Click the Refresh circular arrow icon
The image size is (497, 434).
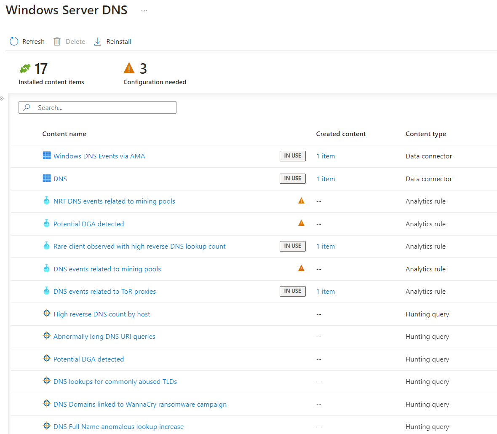14,42
